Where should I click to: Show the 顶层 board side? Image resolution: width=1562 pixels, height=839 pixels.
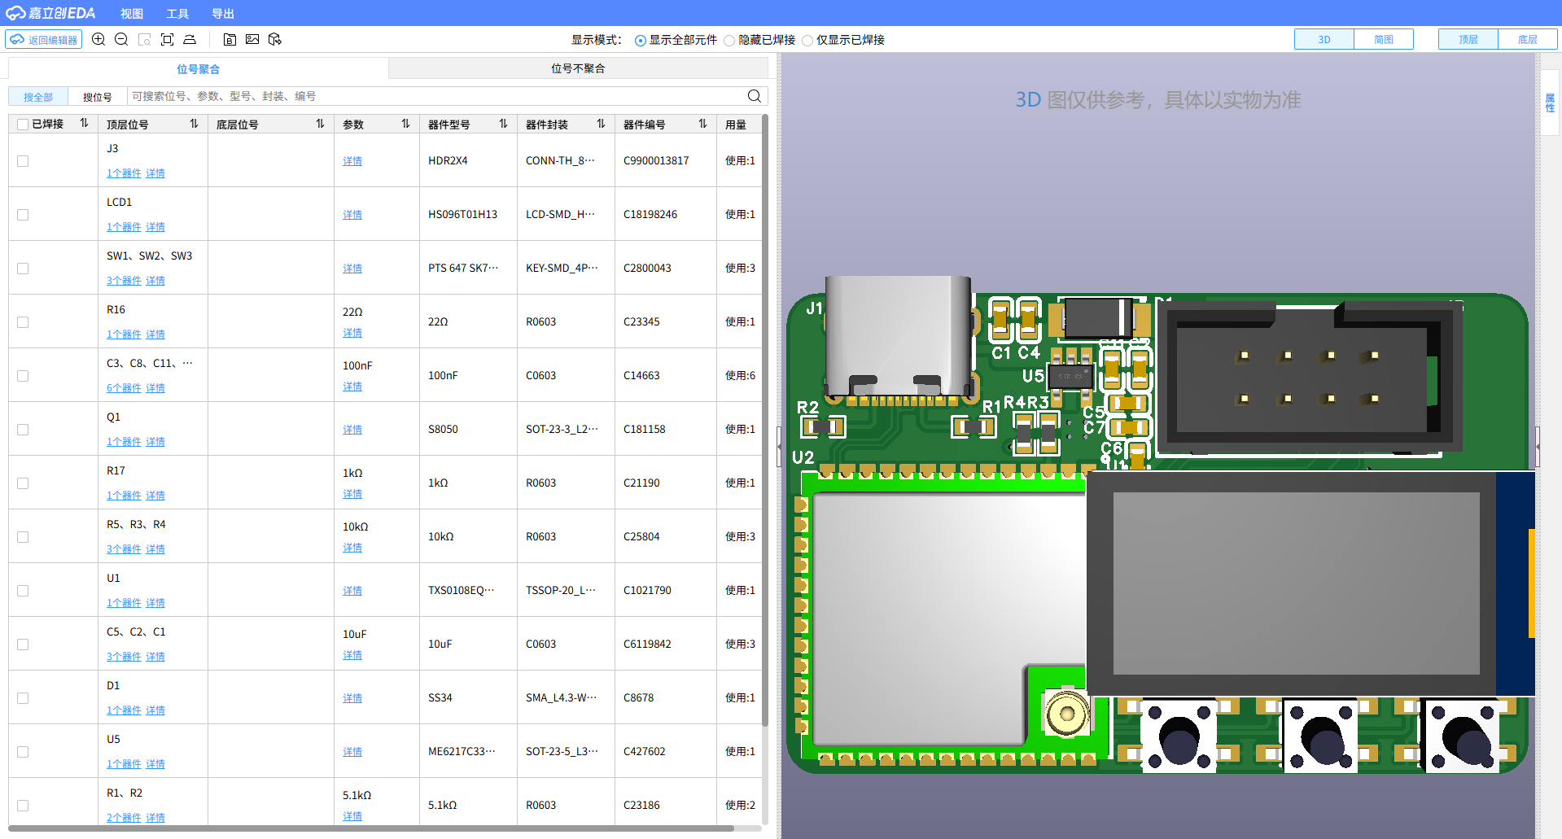click(x=1468, y=39)
